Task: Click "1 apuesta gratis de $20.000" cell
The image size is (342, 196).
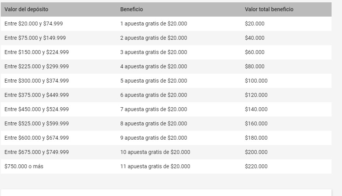Action: coord(153,24)
